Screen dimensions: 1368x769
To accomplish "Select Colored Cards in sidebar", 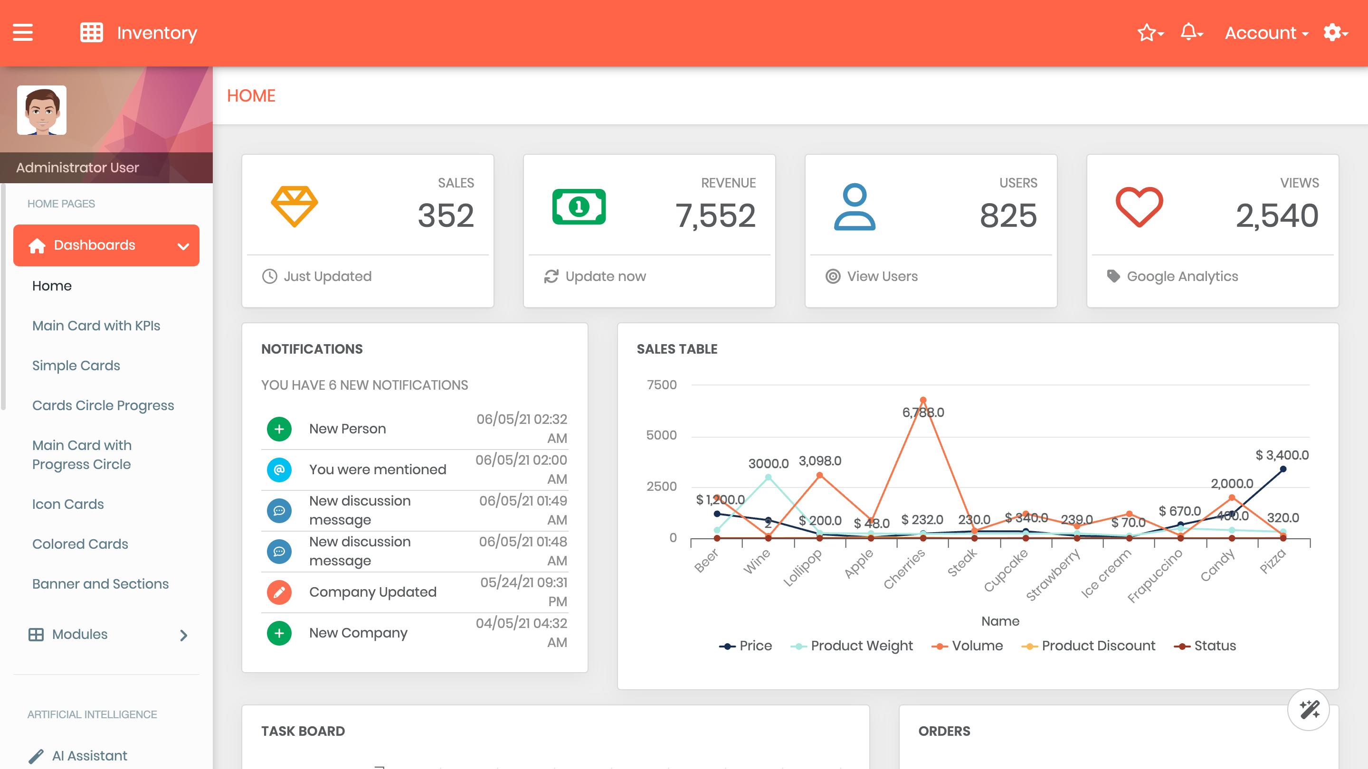I will click(x=80, y=544).
